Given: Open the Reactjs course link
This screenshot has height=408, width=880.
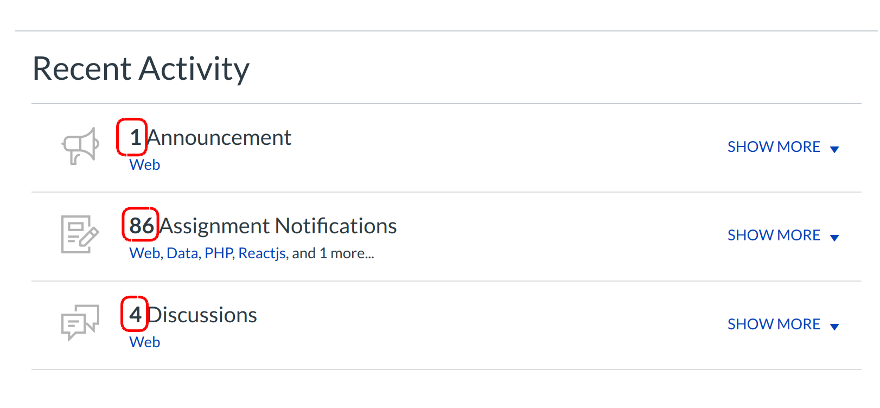Looking at the screenshot, I should [262, 253].
